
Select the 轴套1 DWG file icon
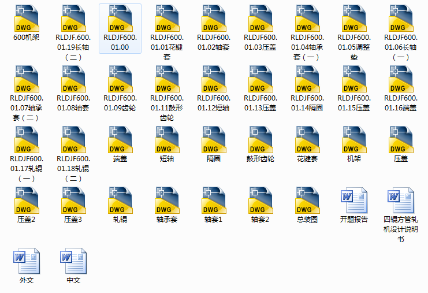pos(214,200)
